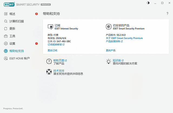Viewport: 173px width, 113px height.
Task: Open the 知识库 link
Action: (117, 60)
